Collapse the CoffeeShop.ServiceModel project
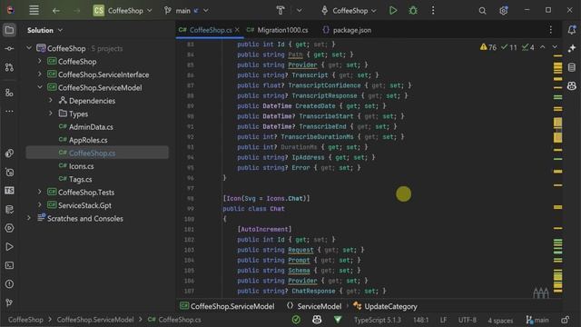 [x=40, y=87]
